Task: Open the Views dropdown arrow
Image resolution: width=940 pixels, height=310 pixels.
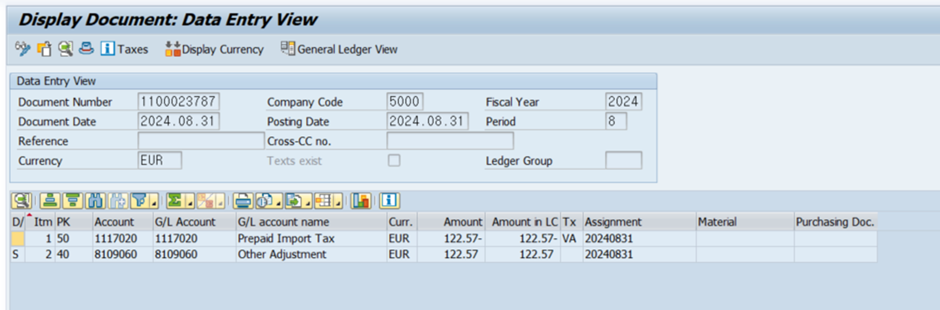Action: point(279,201)
